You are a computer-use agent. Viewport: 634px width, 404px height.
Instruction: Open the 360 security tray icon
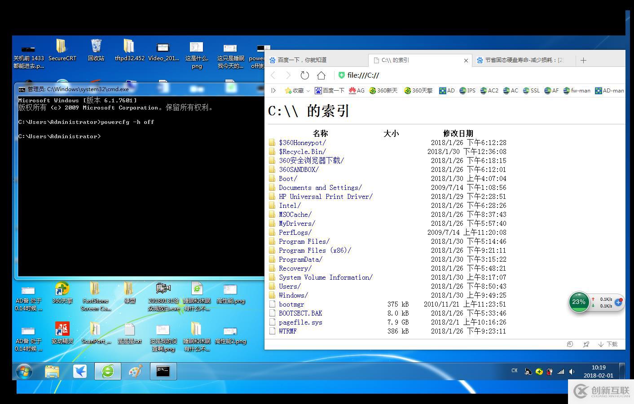tap(539, 371)
